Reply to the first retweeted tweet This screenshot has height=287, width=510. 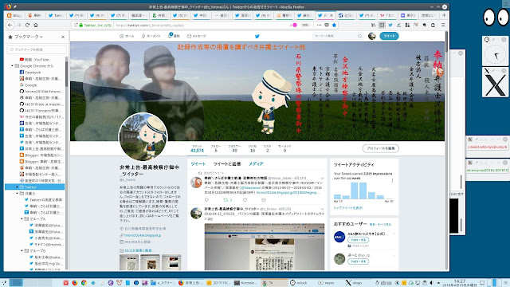[x=206, y=200]
